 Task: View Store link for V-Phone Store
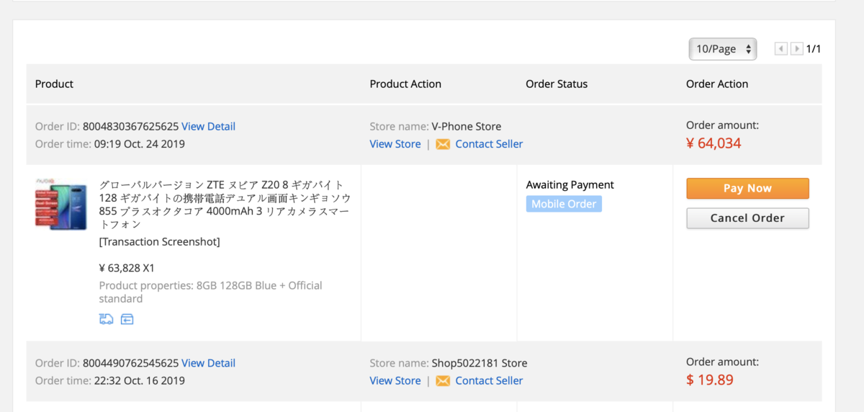coord(395,144)
